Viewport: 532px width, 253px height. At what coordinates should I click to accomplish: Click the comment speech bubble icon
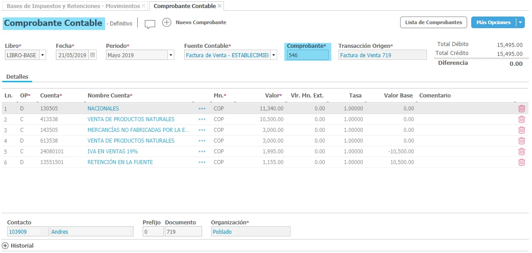pos(150,24)
